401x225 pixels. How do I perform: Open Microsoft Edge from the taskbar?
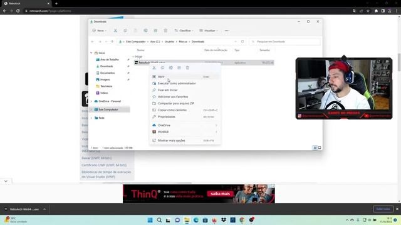click(x=196, y=220)
